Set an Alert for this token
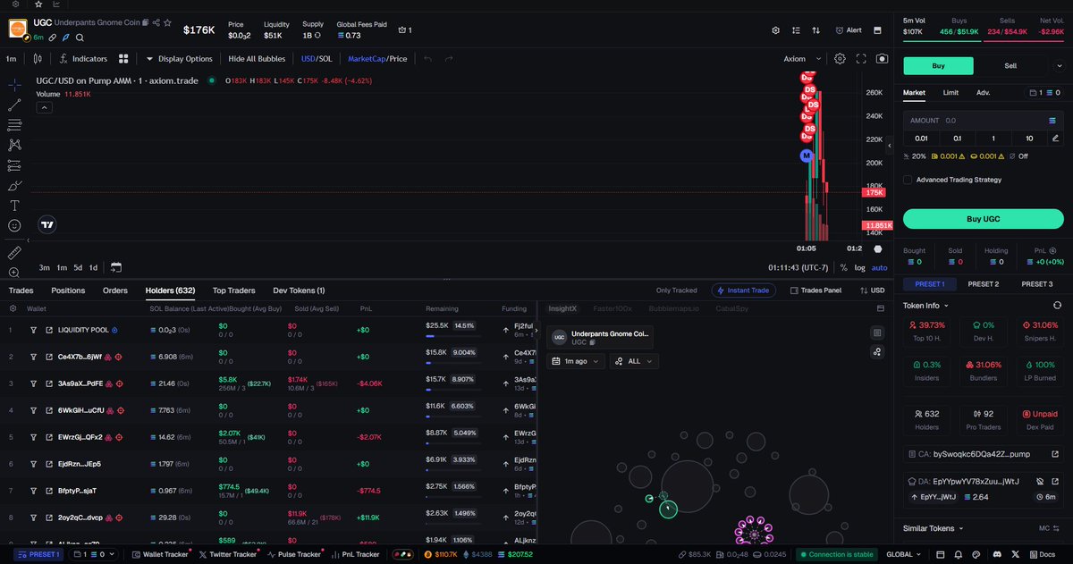Viewport: 1073px width, 564px height. pyautogui.click(x=848, y=29)
